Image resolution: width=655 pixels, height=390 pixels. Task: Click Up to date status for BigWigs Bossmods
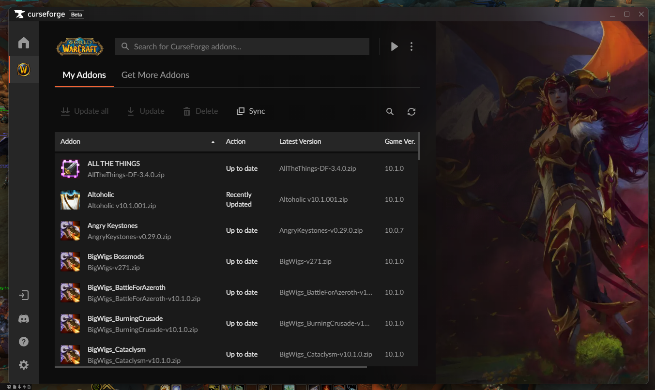tap(242, 261)
